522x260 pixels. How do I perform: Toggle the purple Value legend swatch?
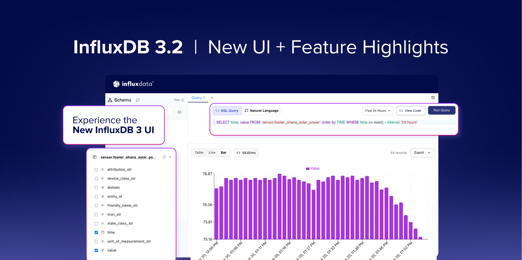point(308,168)
